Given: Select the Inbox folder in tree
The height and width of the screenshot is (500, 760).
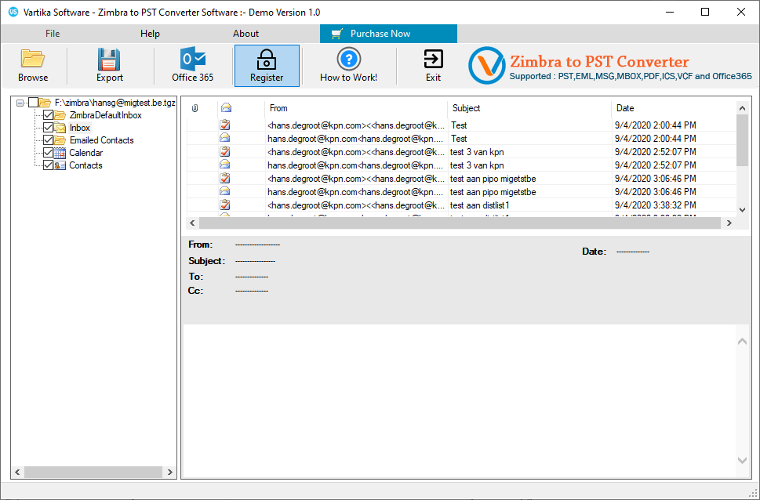Looking at the screenshot, I should (x=79, y=128).
